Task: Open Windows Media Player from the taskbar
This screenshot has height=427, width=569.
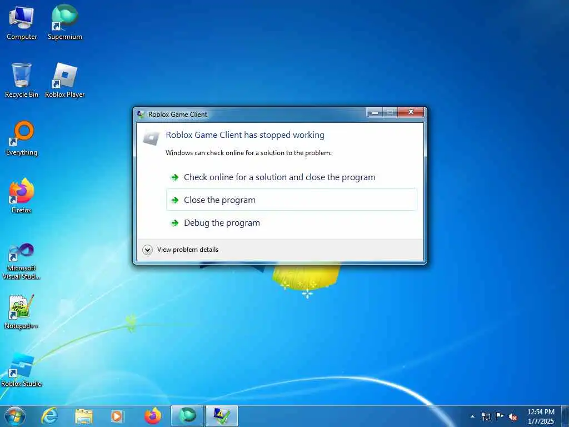Action: click(x=117, y=416)
